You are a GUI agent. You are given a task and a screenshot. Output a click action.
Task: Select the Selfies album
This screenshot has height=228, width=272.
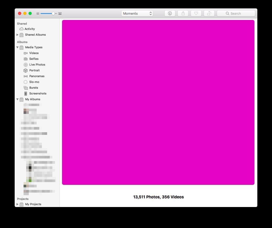tap(34, 59)
